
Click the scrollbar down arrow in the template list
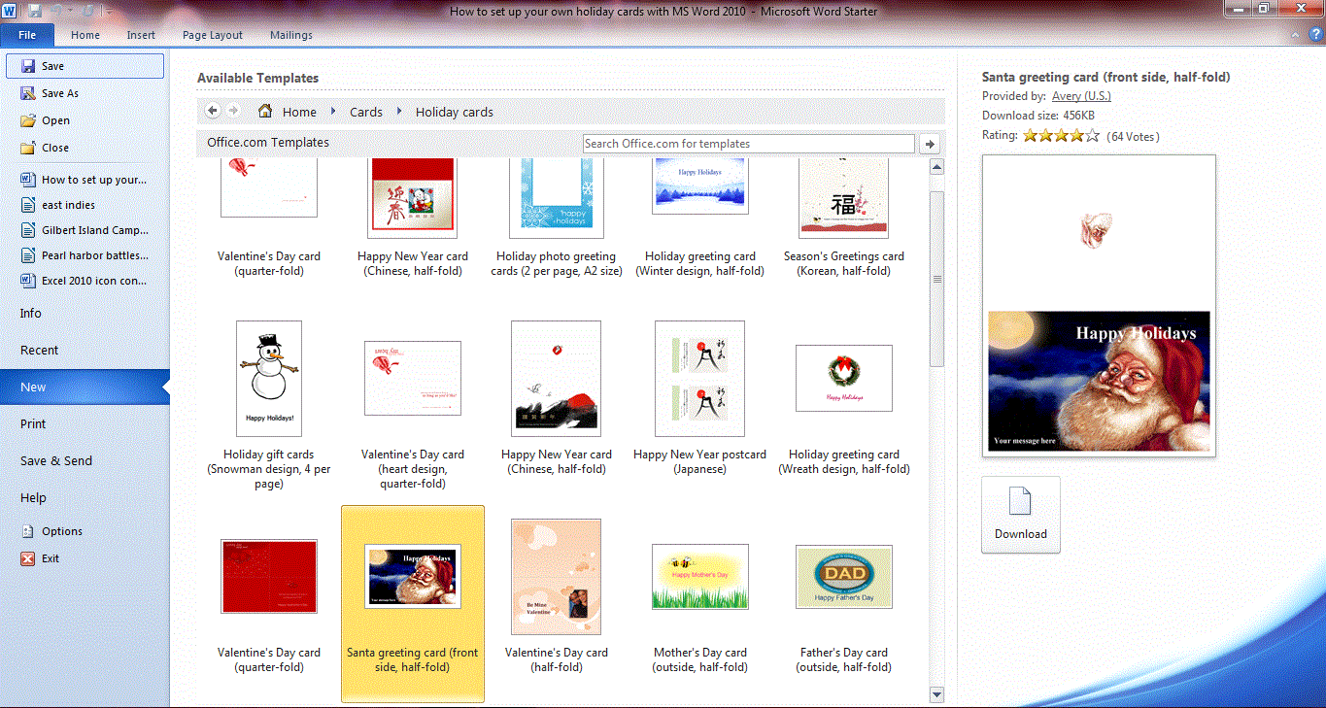coord(935,694)
